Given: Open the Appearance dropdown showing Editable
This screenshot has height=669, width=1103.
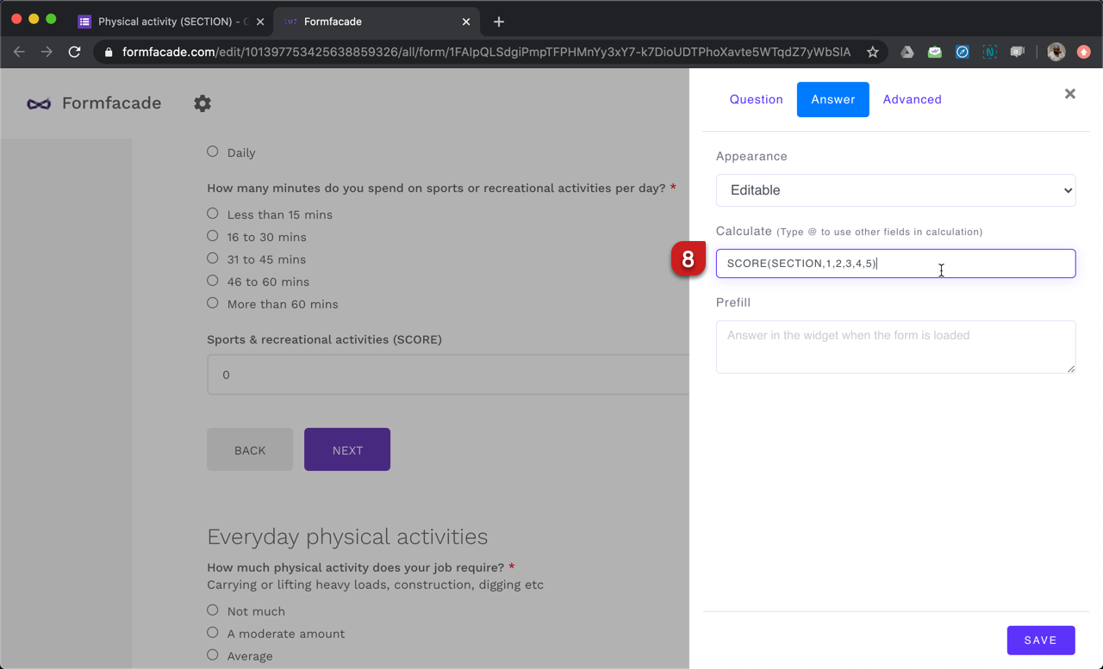Looking at the screenshot, I should point(895,189).
